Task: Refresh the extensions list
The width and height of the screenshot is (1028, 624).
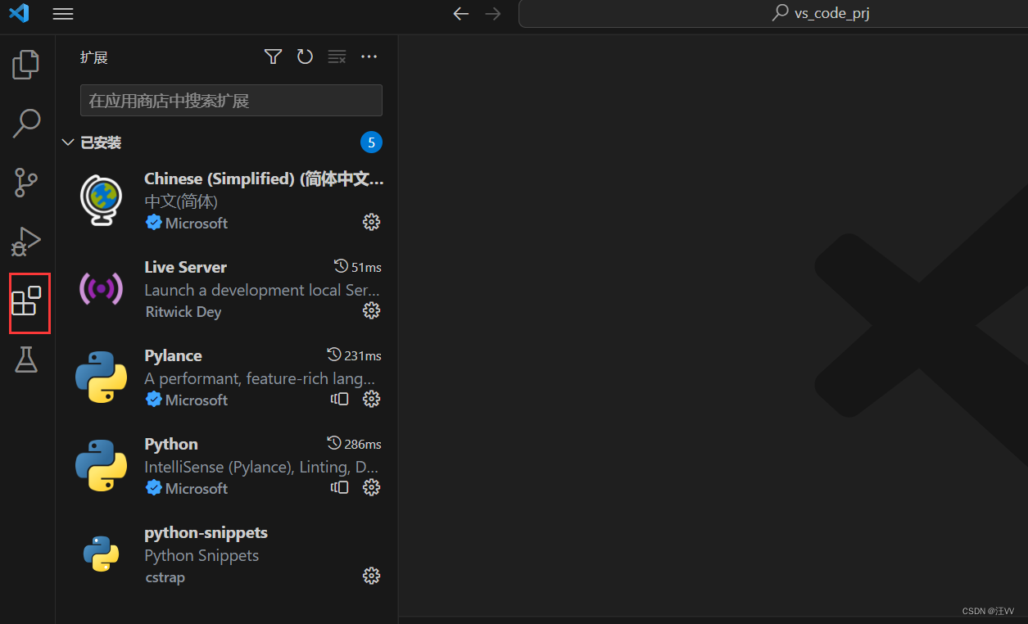Action: pyautogui.click(x=305, y=57)
